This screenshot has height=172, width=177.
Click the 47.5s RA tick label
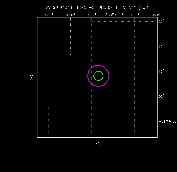[49, 15]
